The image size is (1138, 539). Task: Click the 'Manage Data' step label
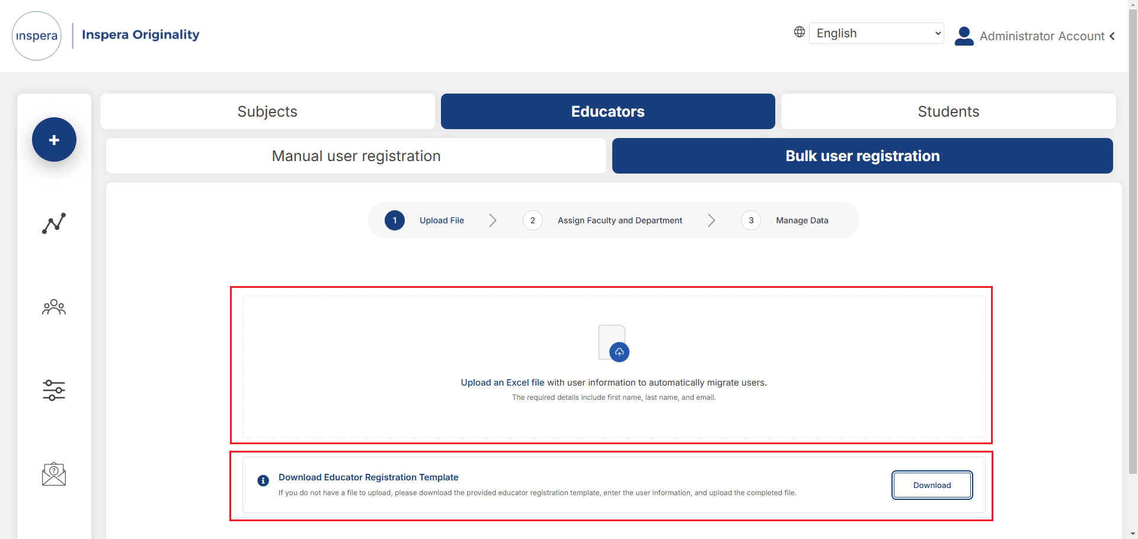click(802, 220)
